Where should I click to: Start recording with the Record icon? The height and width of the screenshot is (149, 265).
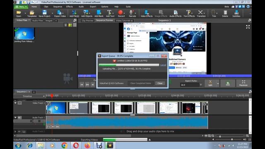[121, 14]
